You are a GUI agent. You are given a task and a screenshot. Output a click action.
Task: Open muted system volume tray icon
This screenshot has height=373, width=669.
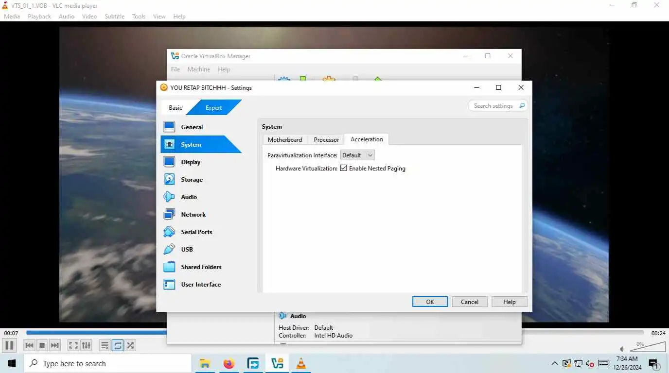[x=590, y=363]
